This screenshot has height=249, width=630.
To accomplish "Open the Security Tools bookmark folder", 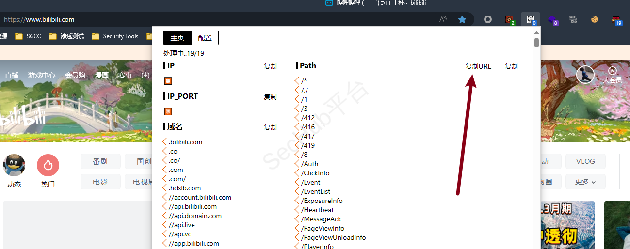I will tap(115, 36).
